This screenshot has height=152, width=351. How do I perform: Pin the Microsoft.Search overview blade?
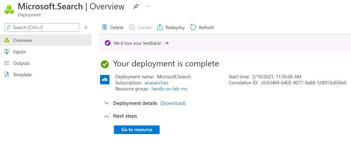click(x=136, y=7)
